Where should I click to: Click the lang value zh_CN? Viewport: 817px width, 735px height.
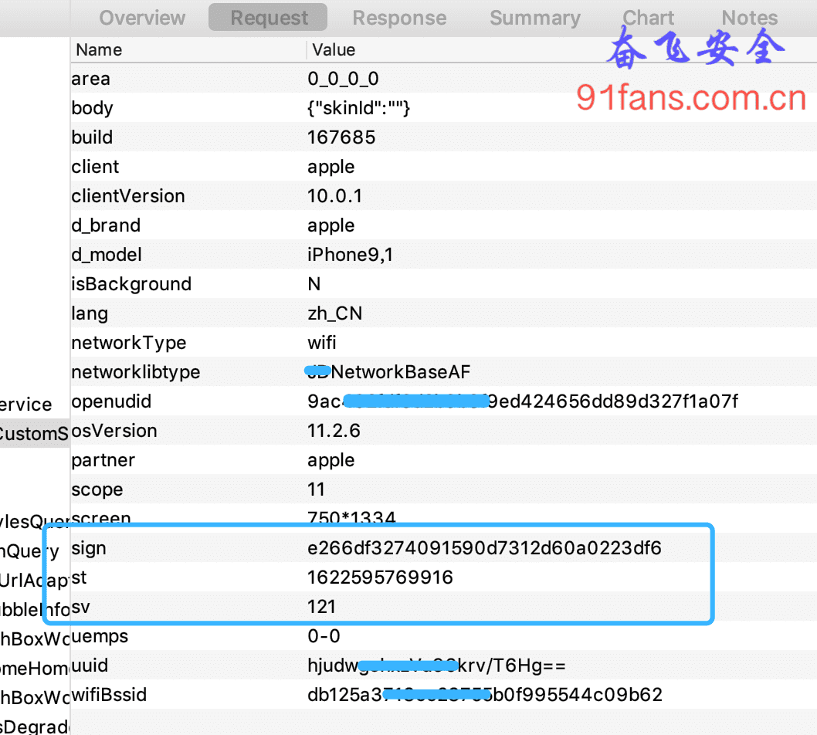(x=334, y=313)
